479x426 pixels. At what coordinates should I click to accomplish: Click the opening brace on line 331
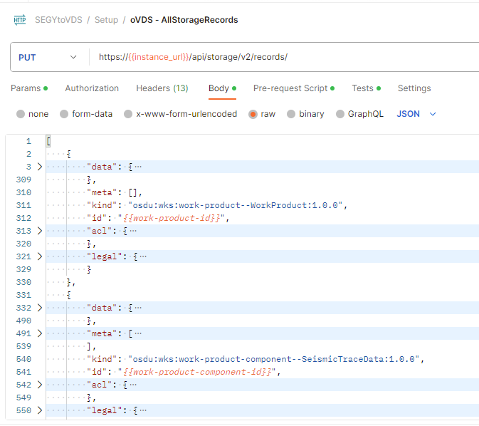click(69, 295)
